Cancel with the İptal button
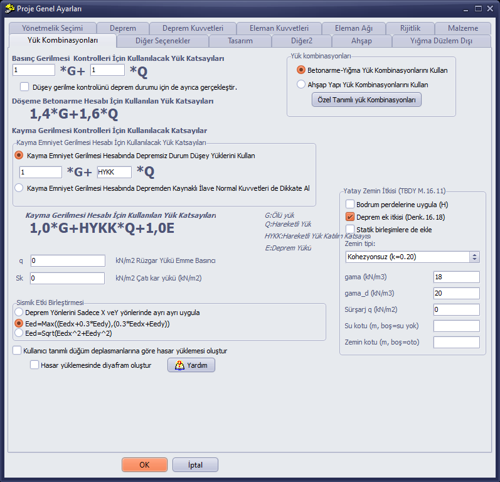500x482 pixels. [x=195, y=465]
